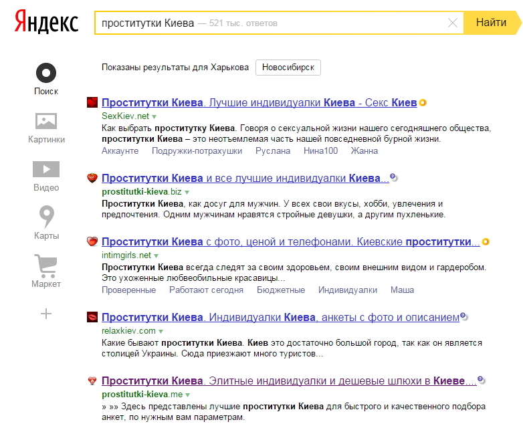Click the SexKiev.net green URL
The height and width of the screenshot is (426, 523).
pos(126,116)
